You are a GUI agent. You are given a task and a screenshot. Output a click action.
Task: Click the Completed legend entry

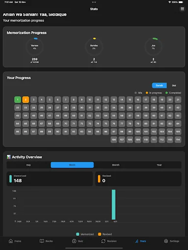point(173,93)
